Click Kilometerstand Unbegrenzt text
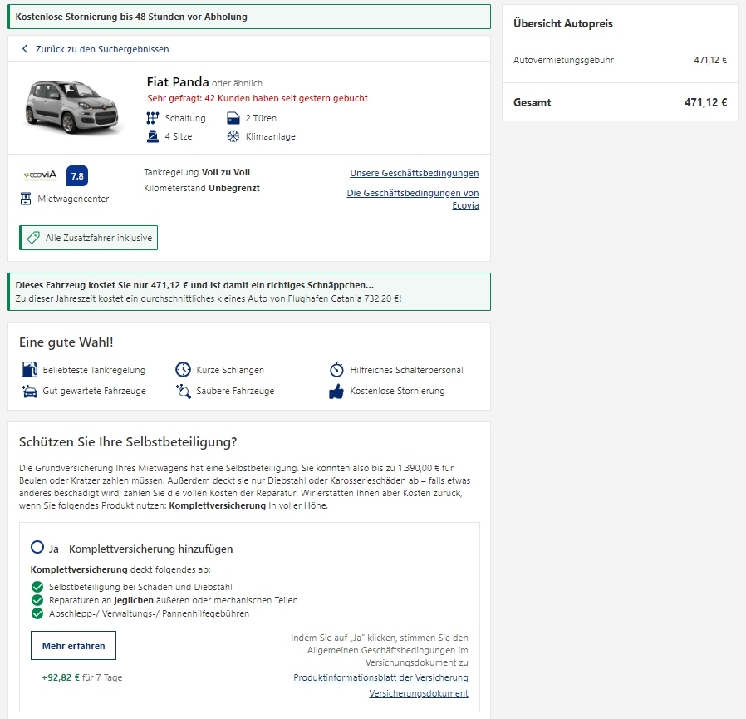This screenshot has height=719, width=746. click(x=202, y=188)
